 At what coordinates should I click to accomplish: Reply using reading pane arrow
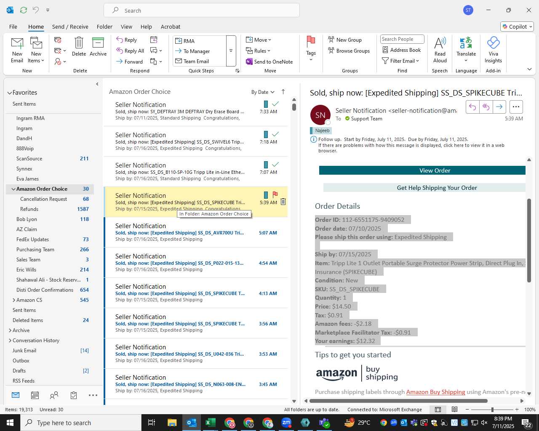coord(472,107)
